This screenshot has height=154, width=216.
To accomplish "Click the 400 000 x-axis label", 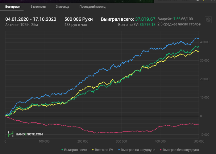I will [160, 141].
